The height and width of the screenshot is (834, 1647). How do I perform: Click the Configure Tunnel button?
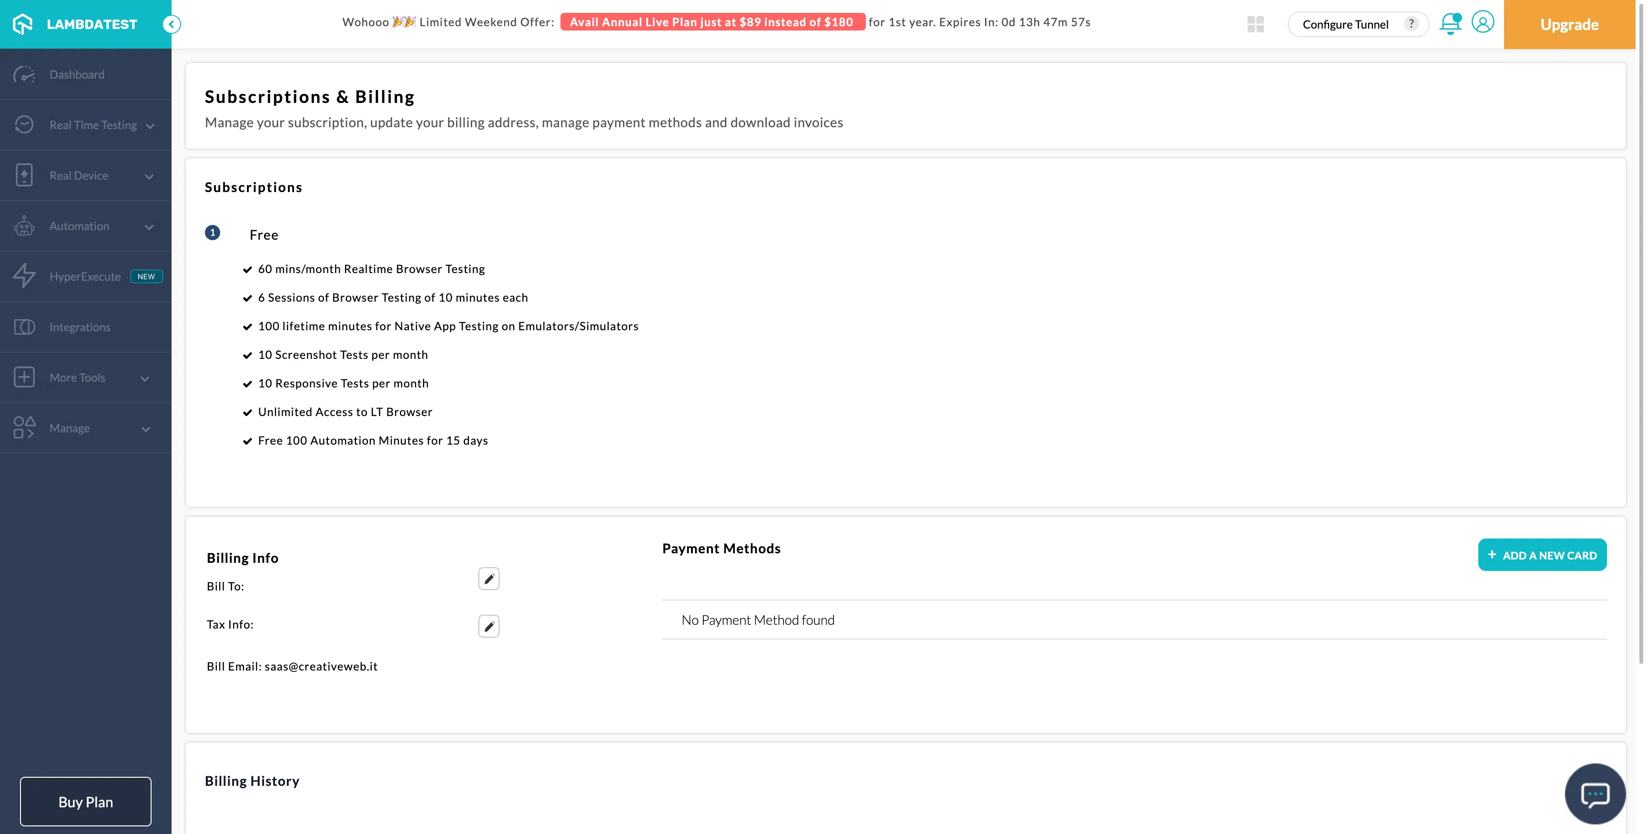(x=1358, y=24)
